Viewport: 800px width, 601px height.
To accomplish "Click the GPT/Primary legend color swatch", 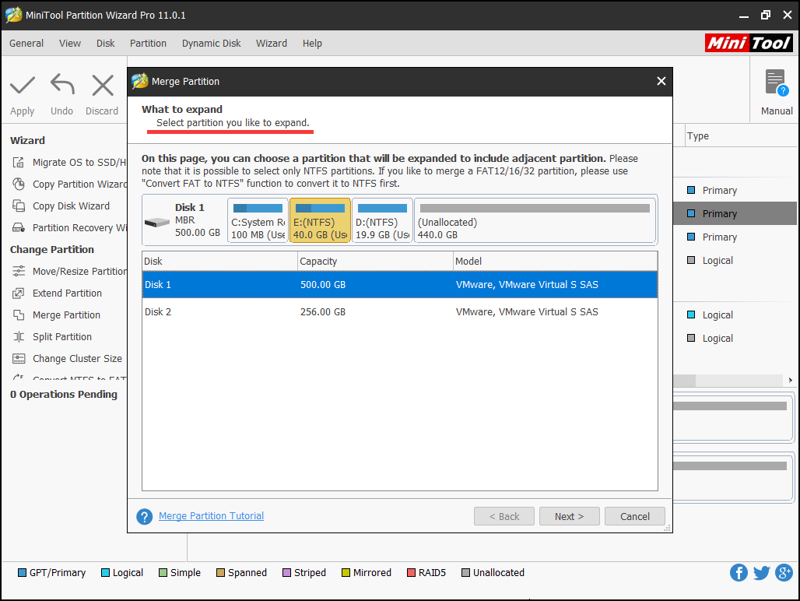I will [x=22, y=572].
